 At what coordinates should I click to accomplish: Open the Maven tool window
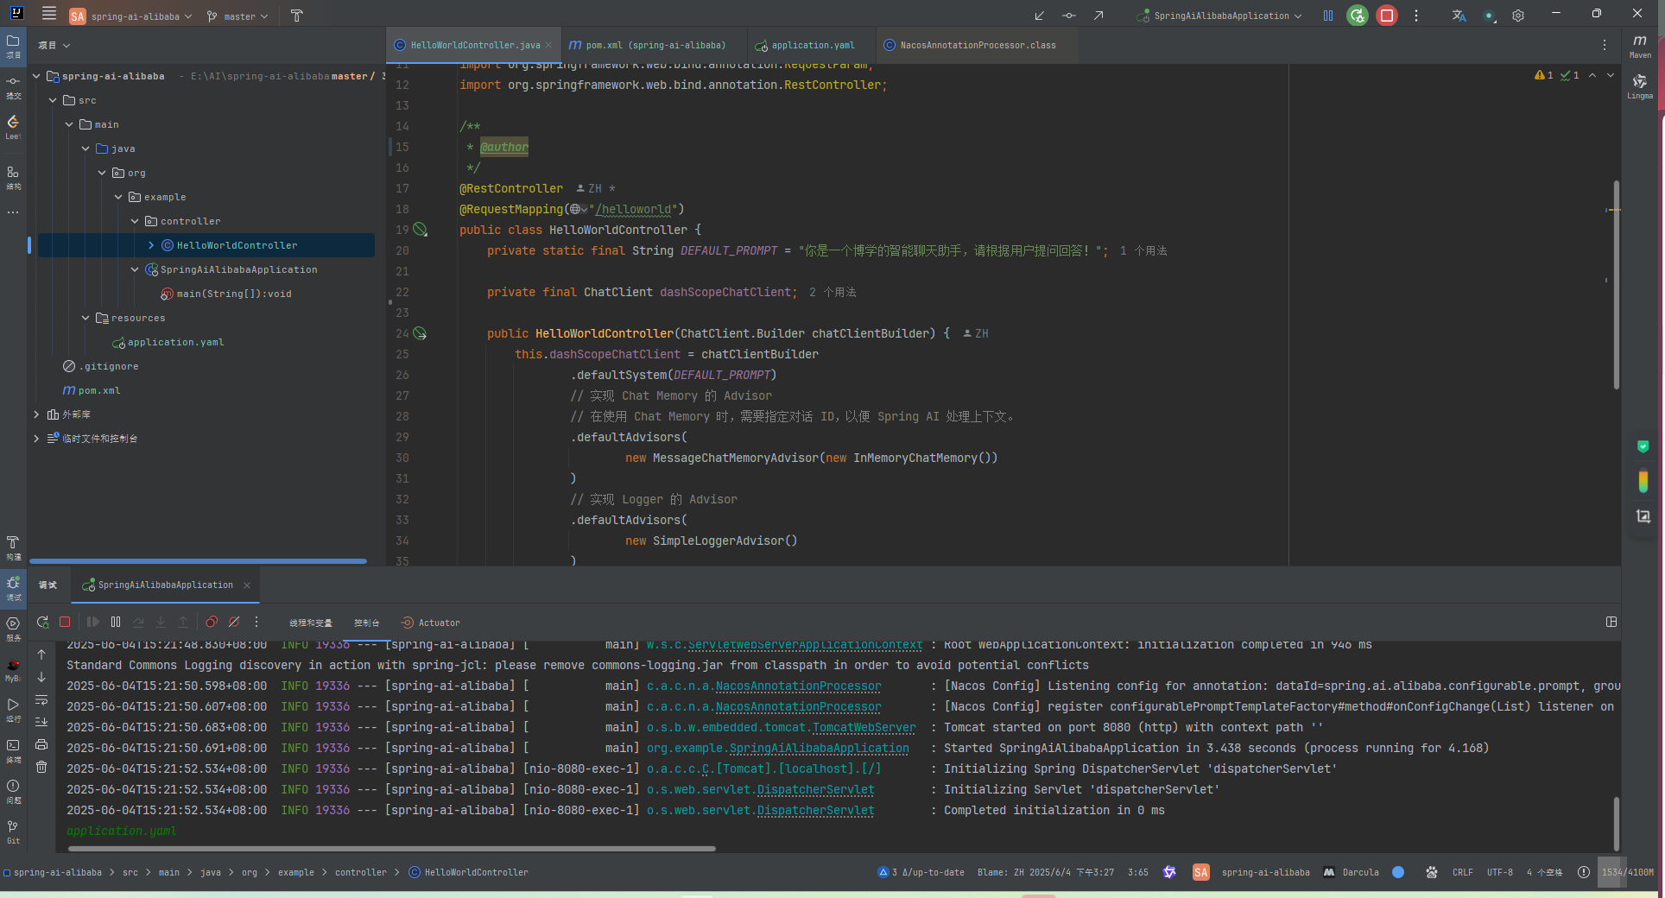(x=1640, y=46)
